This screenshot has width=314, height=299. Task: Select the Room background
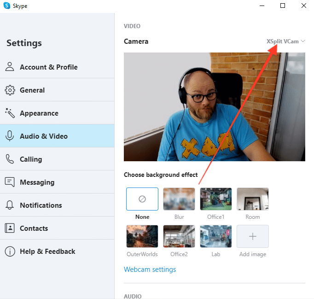coord(252,199)
